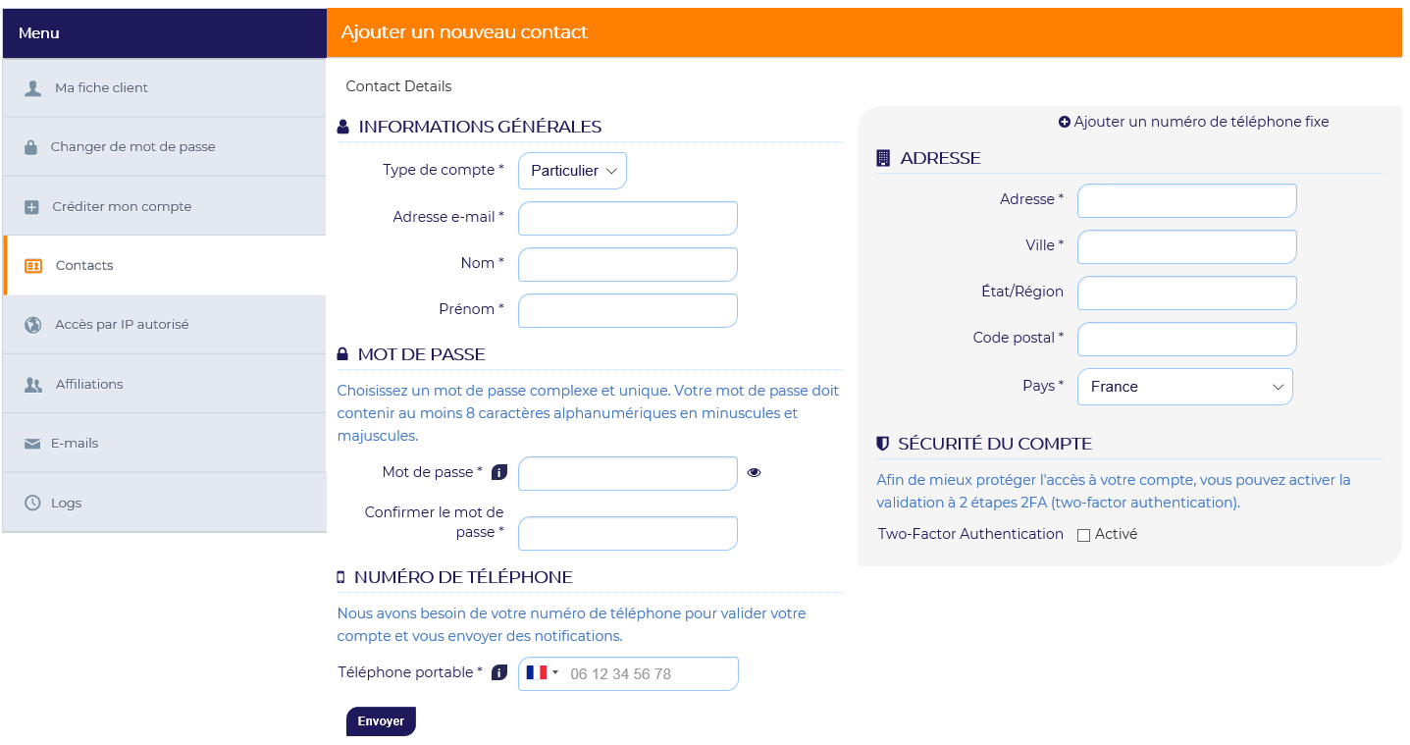
Task: Show the password using the eye icon
Action: click(754, 472)
